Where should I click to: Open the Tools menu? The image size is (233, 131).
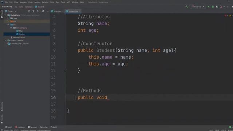pos(63,2)
